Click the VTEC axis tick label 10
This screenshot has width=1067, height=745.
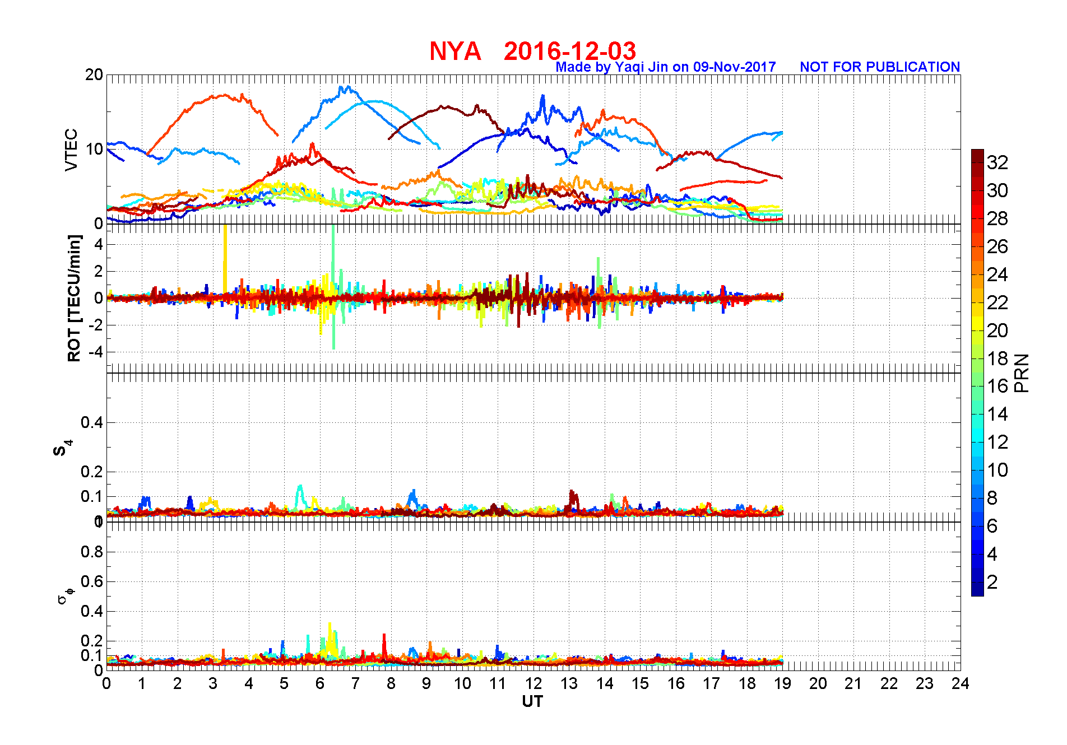pyautogui.click(x=94, y=149)
